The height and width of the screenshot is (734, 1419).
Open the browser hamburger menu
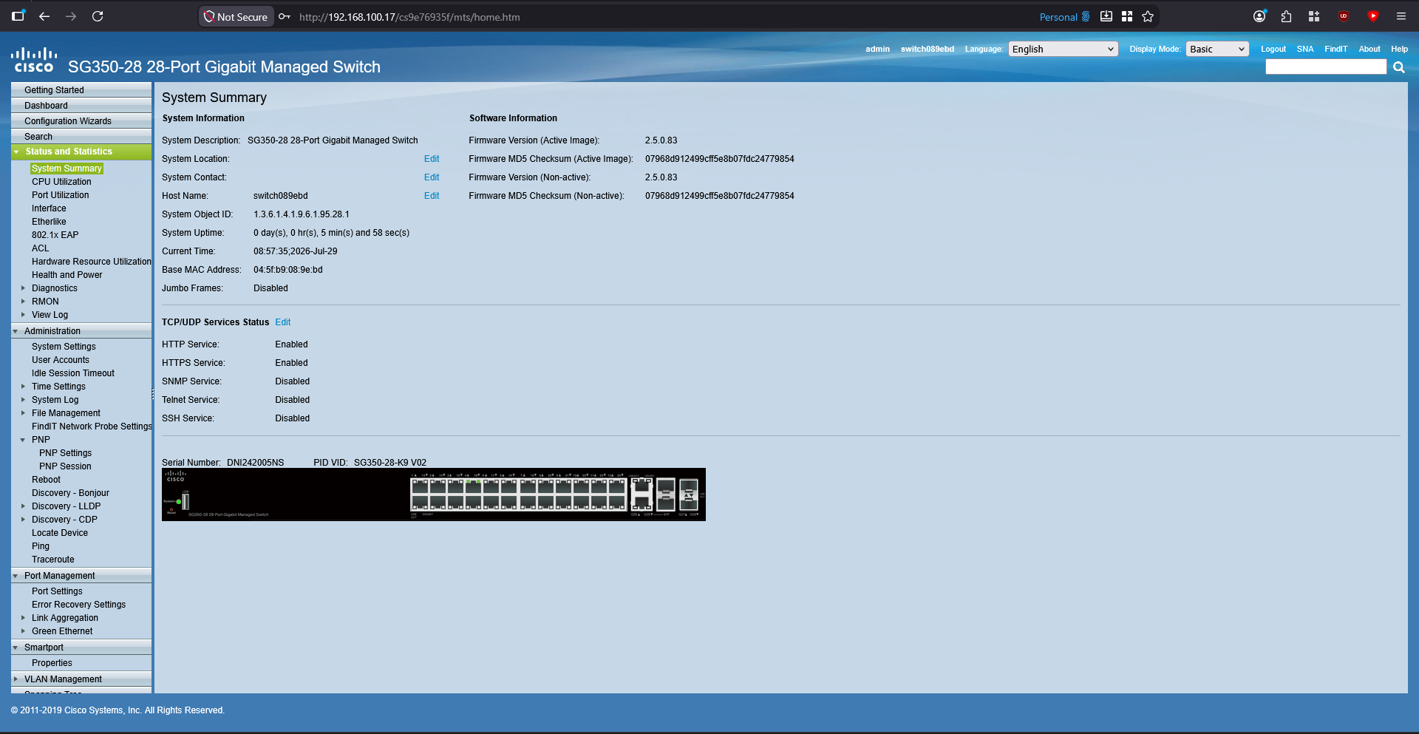coord(1401,16)
